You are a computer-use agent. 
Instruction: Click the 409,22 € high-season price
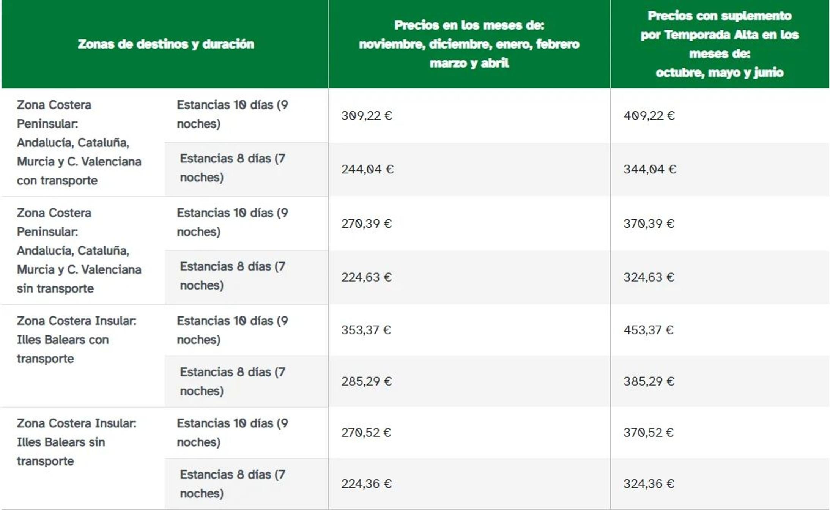(x=649, y=115)
